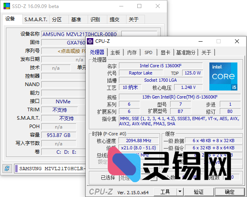Click the SSD-Z application icon in title bar
Image resolution: width=247 pixels, height=197 pixels.
tap(7, 6)
